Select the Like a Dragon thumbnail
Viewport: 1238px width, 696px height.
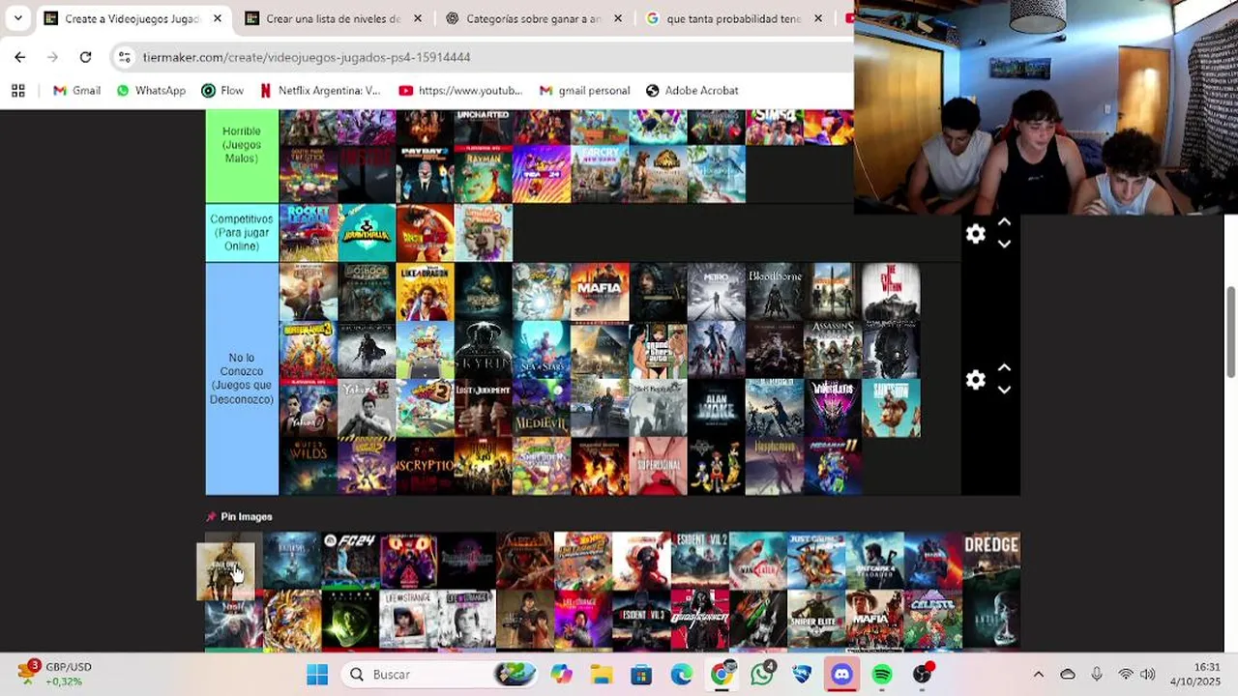(x=425, y=292)
